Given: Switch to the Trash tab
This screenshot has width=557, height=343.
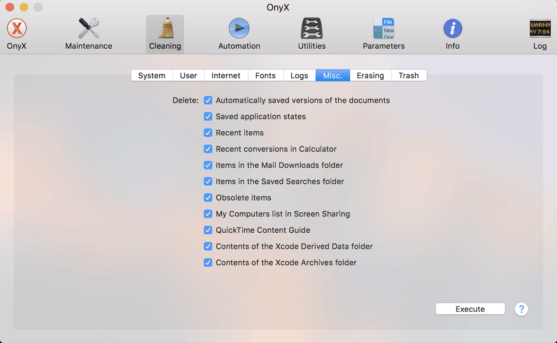Looking at the screenshot, I should click(408, 75).
